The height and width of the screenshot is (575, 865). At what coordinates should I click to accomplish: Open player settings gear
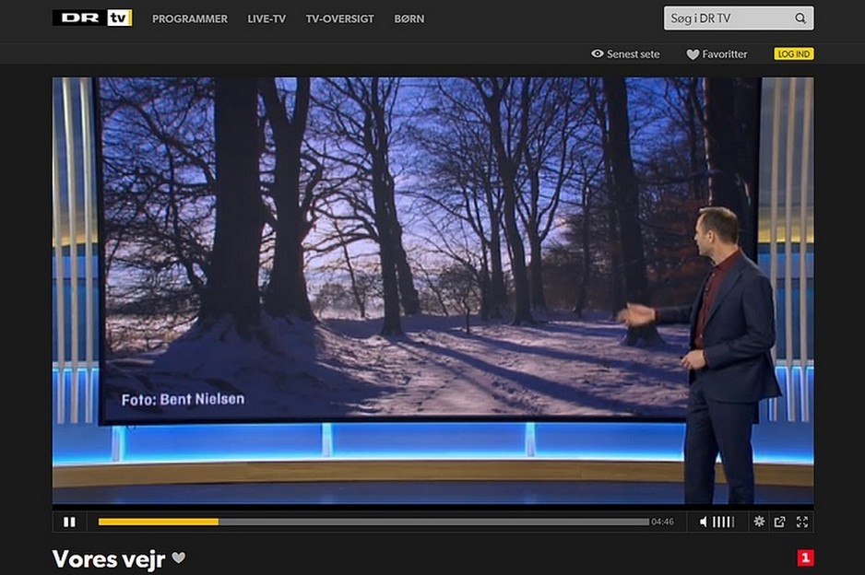(759, 522)
